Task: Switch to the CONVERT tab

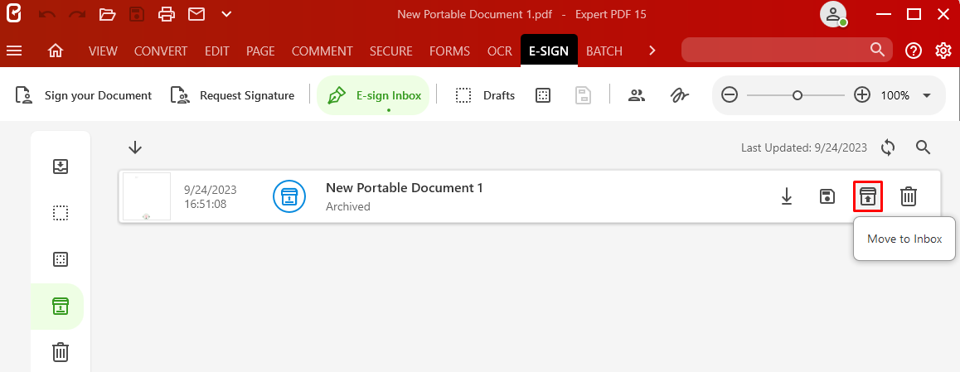Action: click(161, 51)
